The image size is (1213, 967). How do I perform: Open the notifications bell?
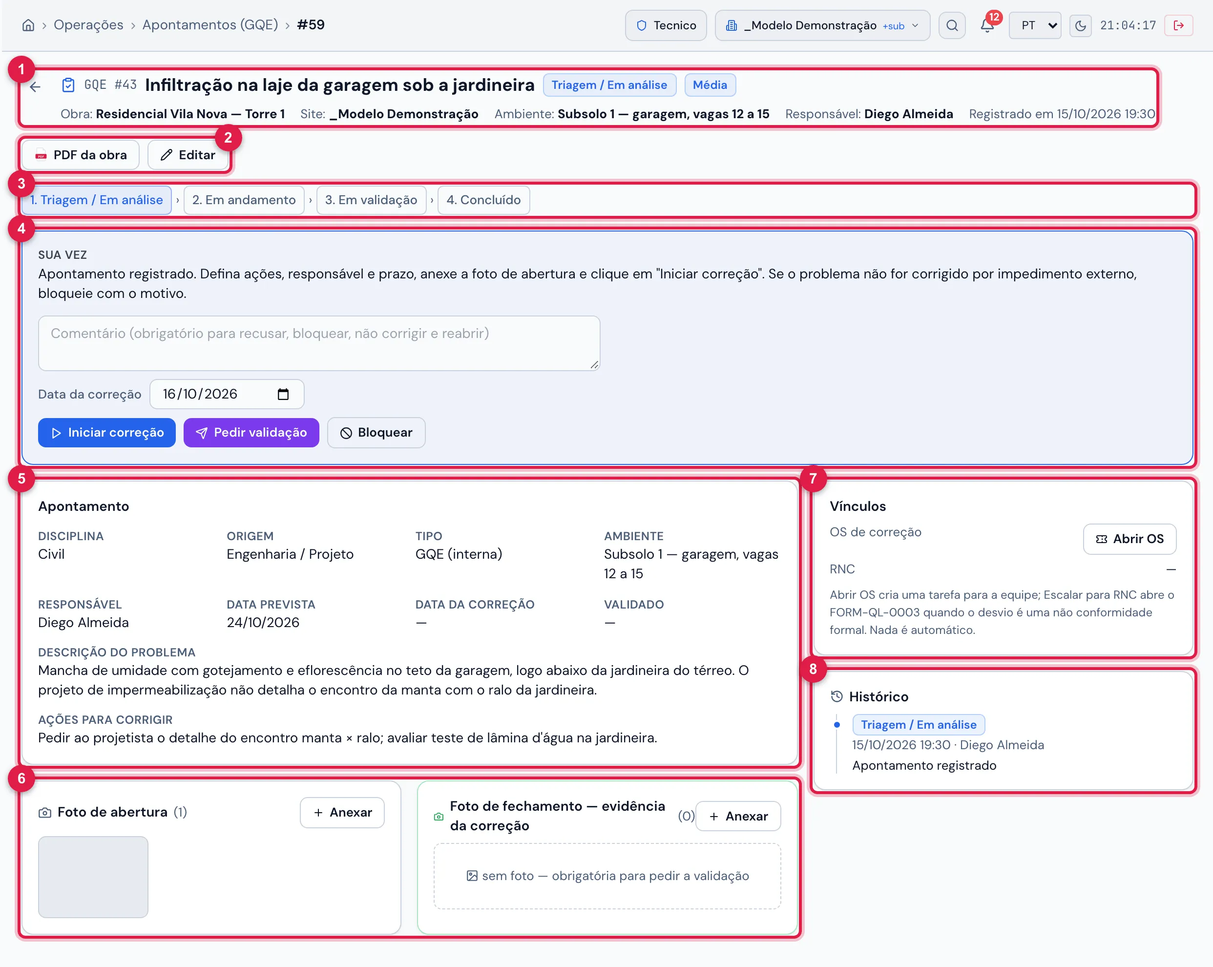tap(987, 25)
